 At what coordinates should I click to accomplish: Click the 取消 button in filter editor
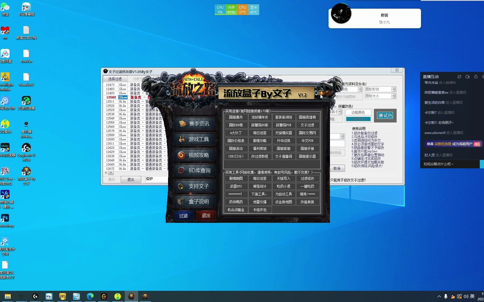(x=337, y=168)
